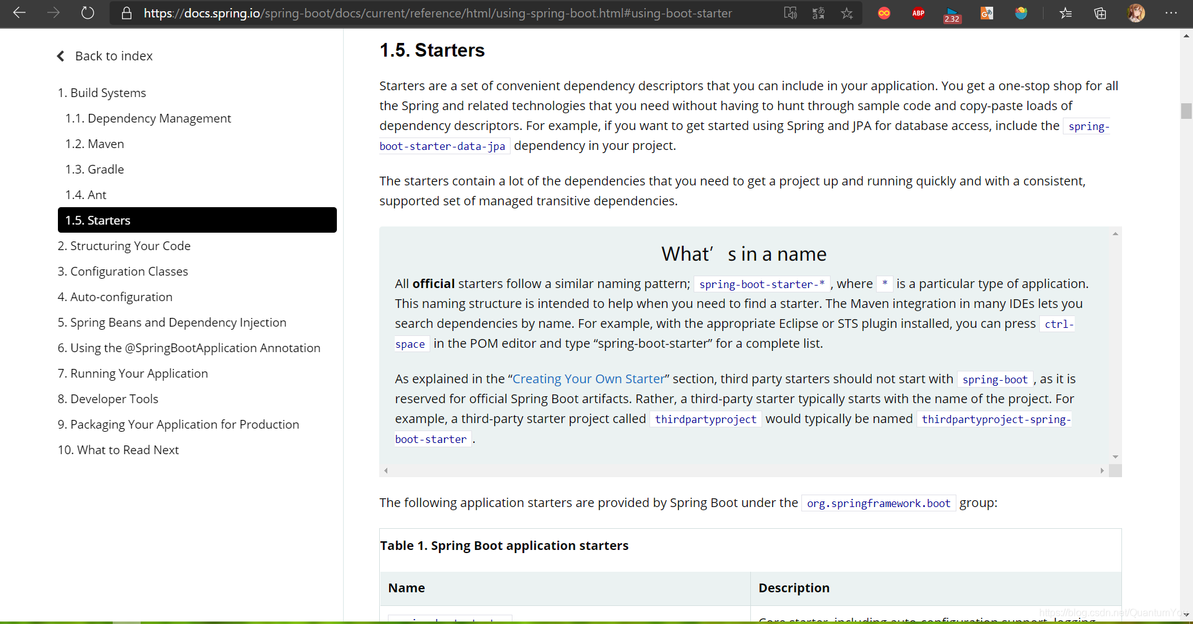
Task: Open 1.1. Dependency Management
Action: [148, 118]
